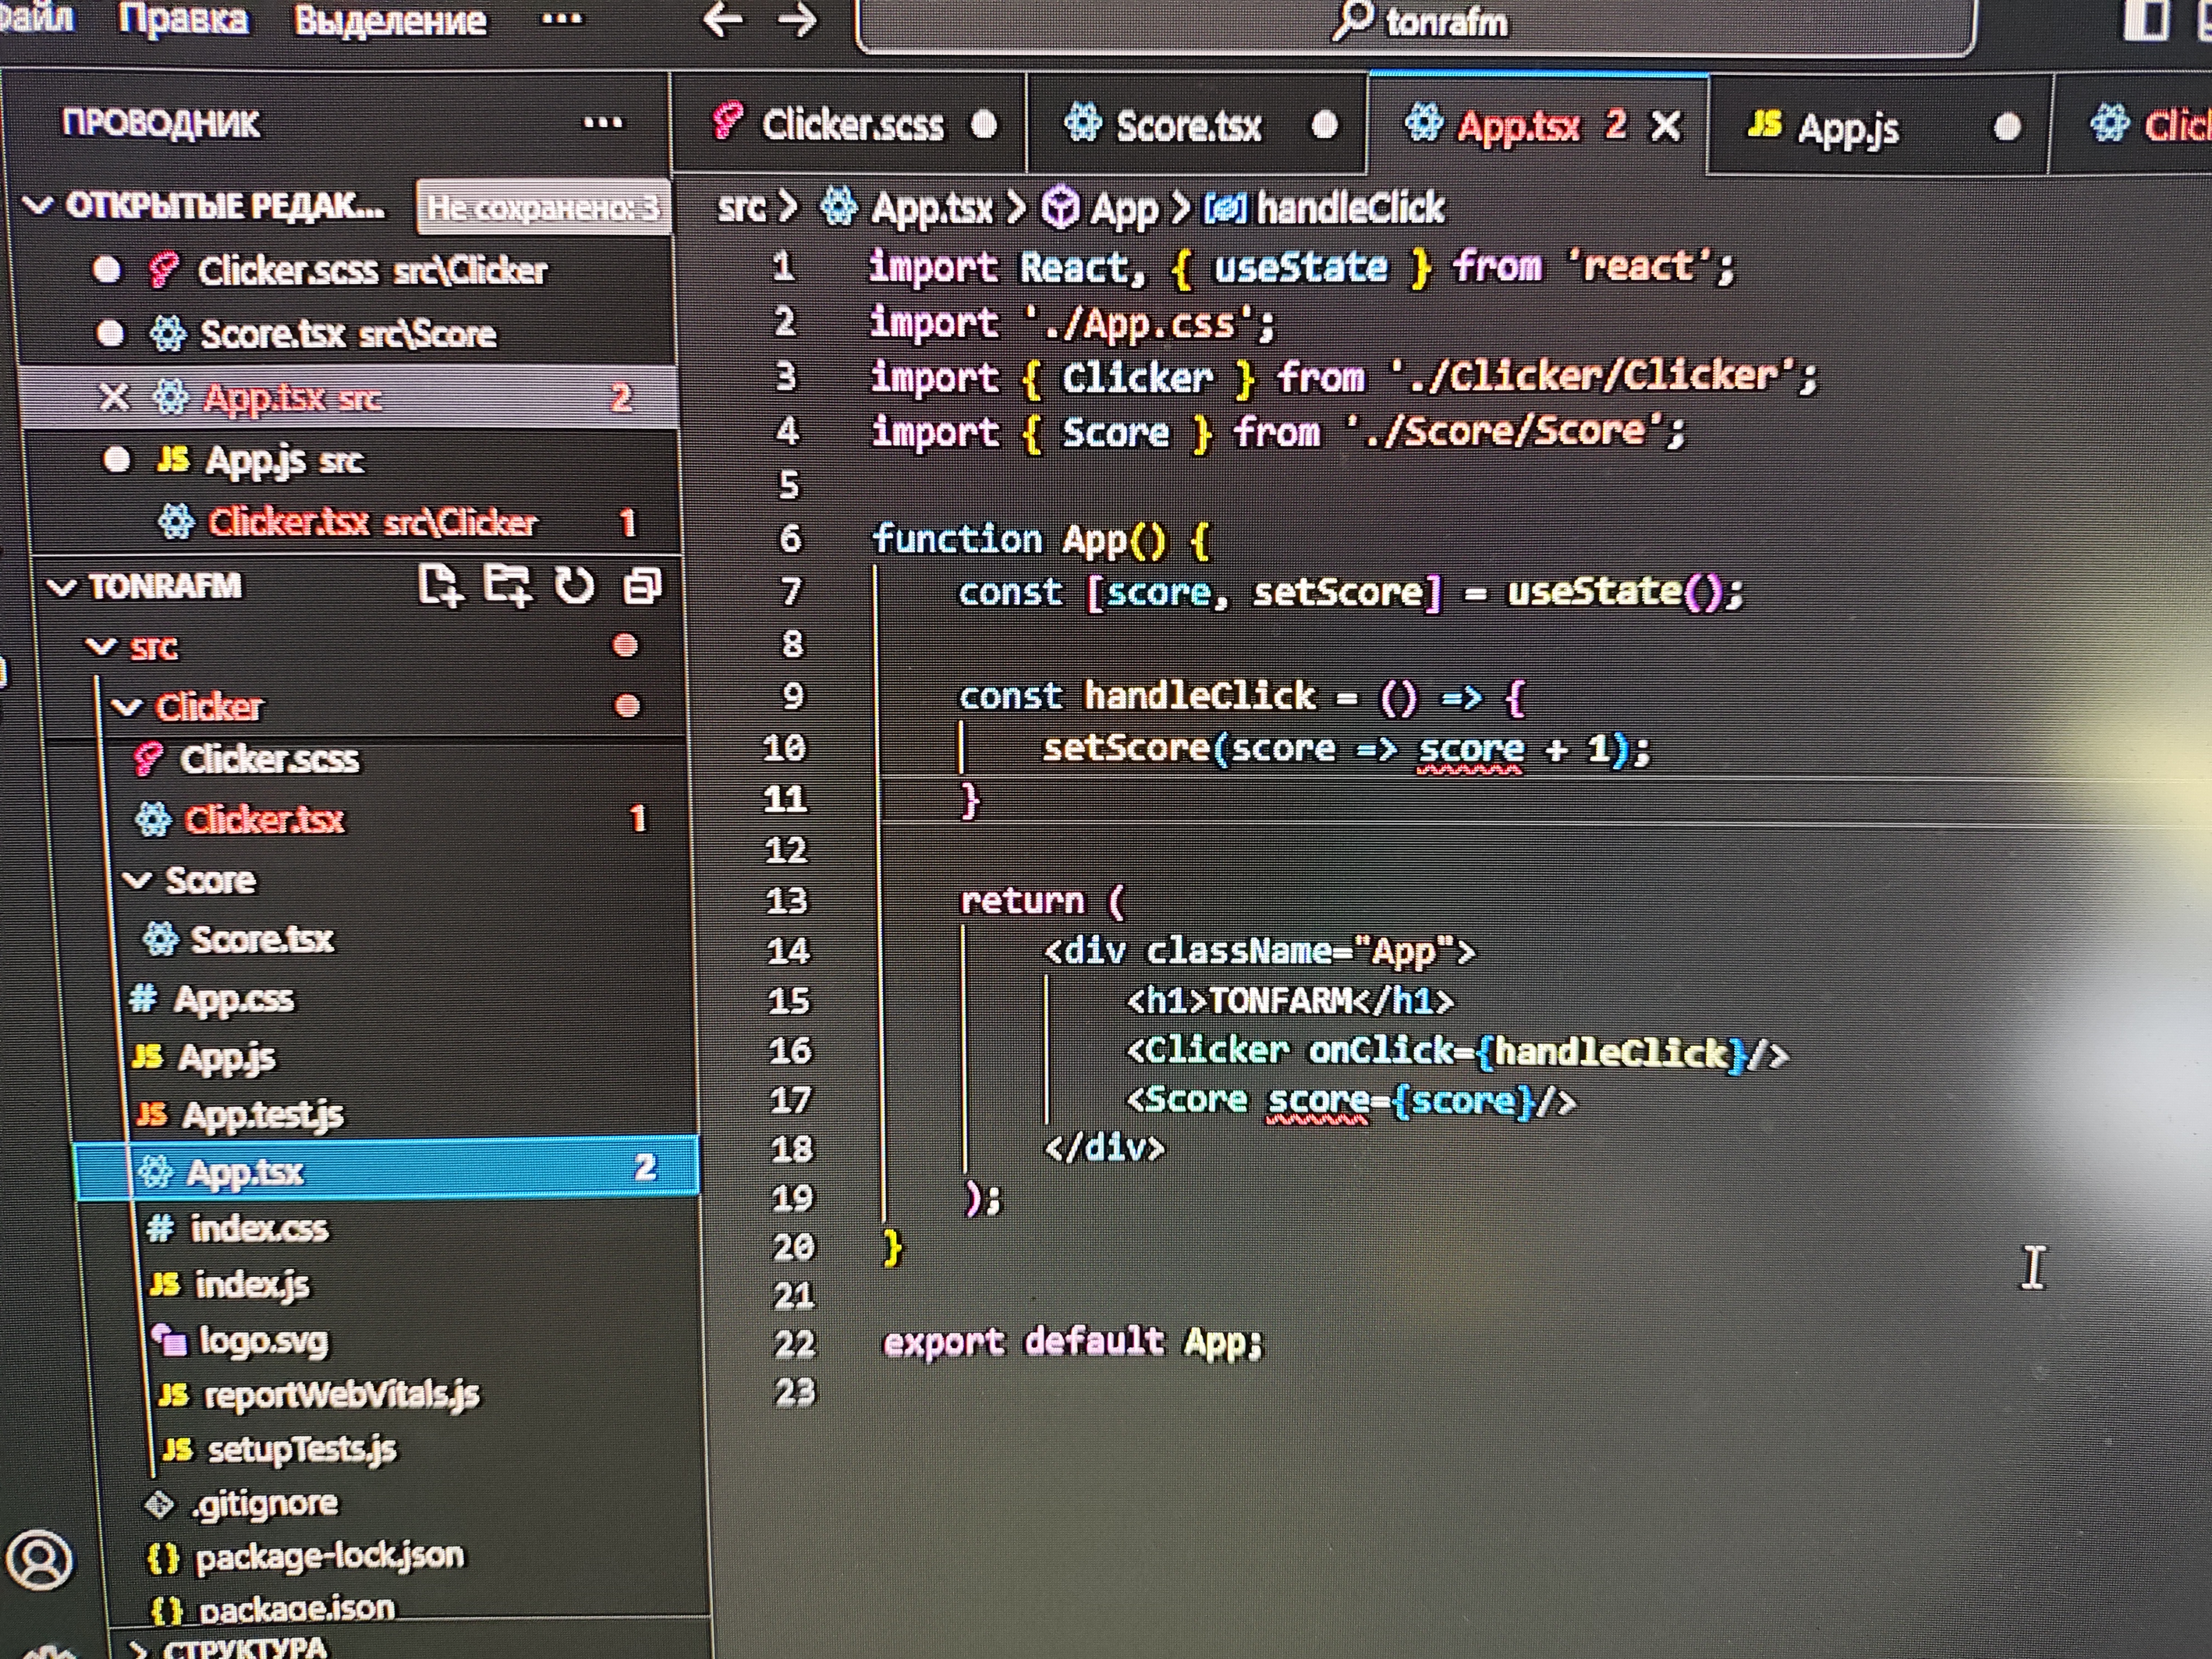Open the Правка menu
This screenshot has width=2212, height=1659.
[183, 20]
